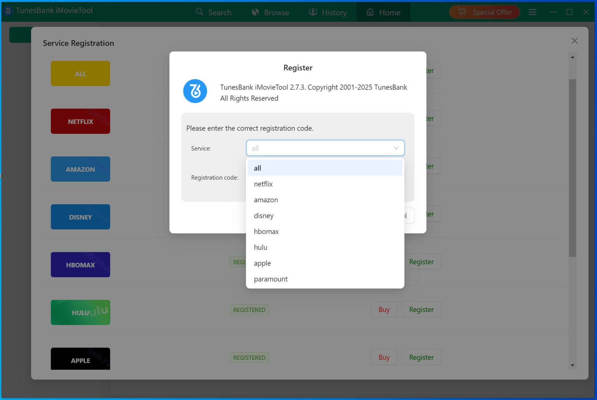Click the Browse globe icon
Screen dimensions: 597x400
click(255, 12)
